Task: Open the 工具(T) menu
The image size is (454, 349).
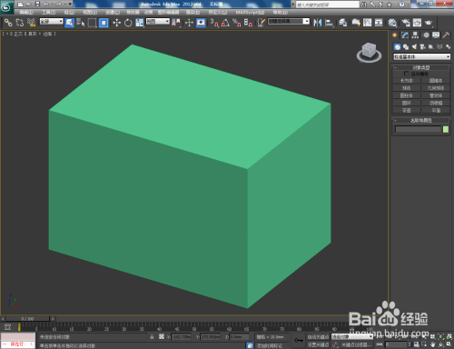Action: (49, 13)
